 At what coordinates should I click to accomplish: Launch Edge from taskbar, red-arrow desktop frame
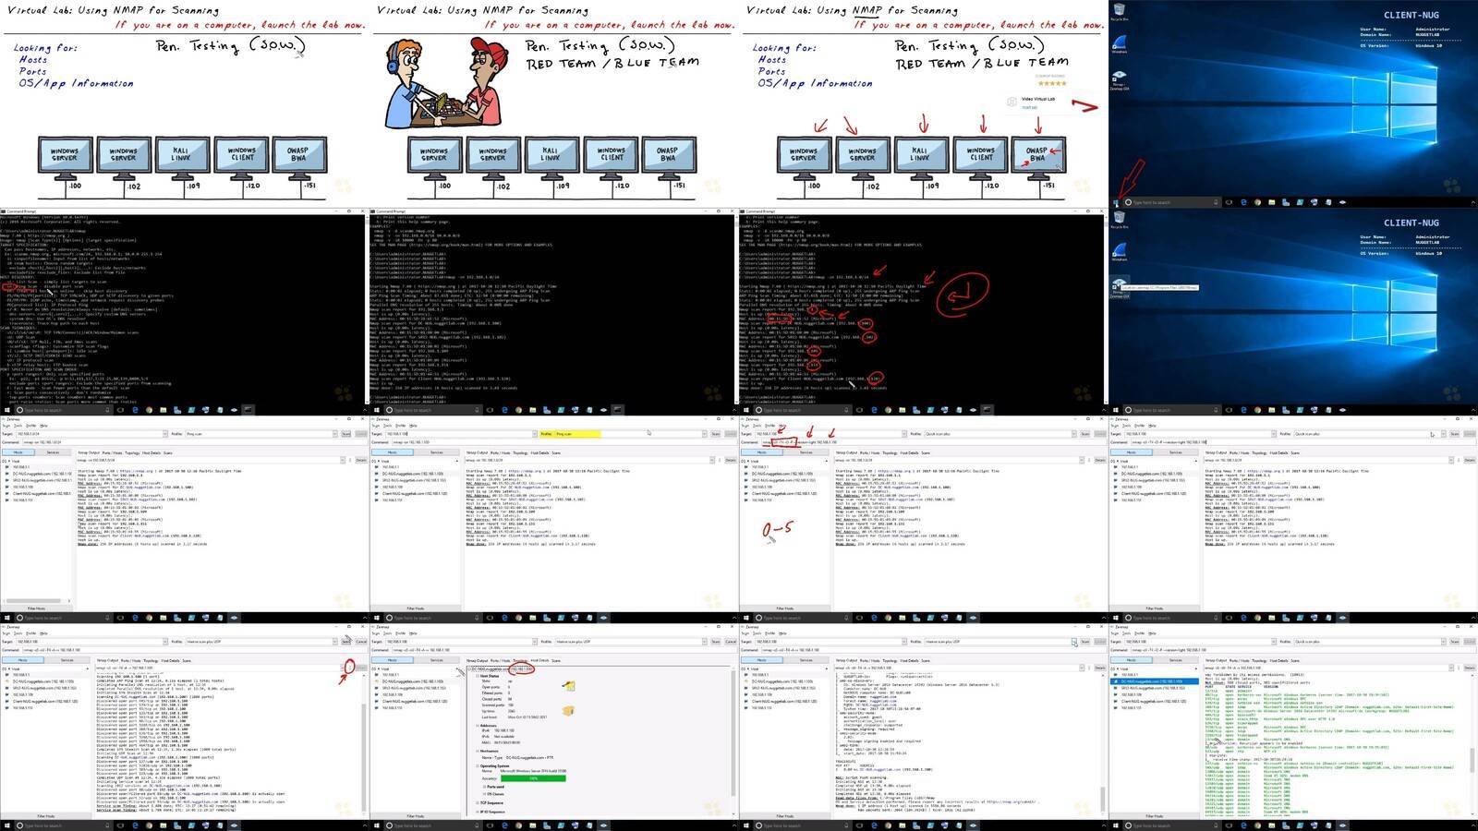1243,202
